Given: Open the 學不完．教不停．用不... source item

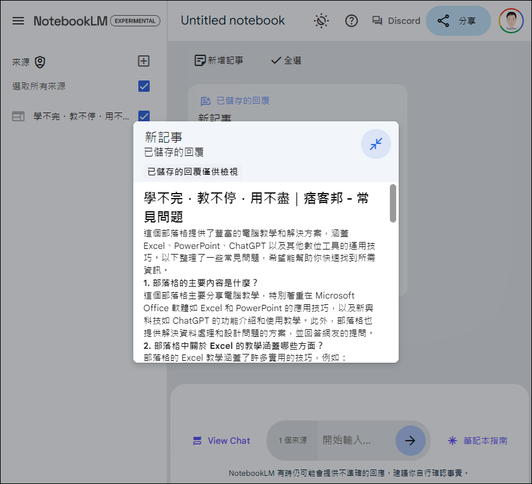Looking at the screenshot, I should click(x=81, y=117).
